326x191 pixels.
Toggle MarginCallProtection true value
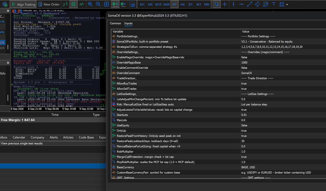click(x=283, y=157)
